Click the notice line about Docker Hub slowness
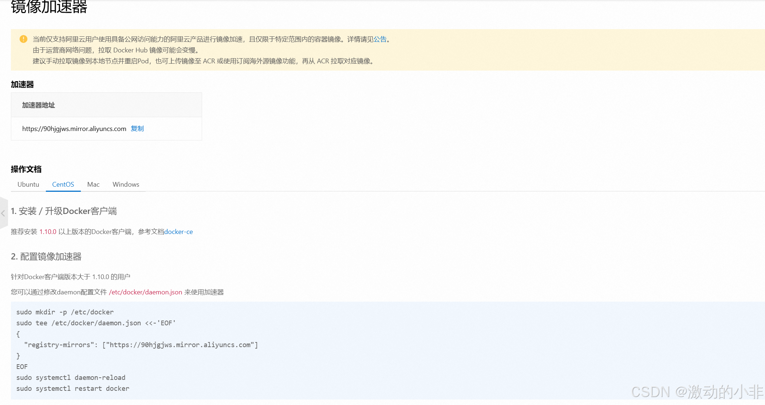This screenshot has height=405, width=765. pyautogui.click(x=116, y=50)
